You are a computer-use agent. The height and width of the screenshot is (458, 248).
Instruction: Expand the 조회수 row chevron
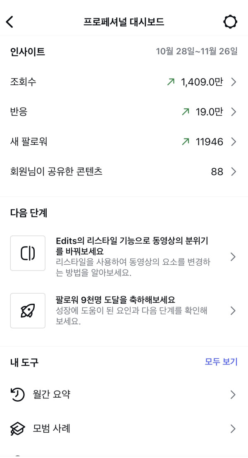click(234, 82)
